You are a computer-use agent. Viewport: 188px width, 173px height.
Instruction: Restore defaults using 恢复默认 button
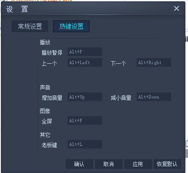167,164
